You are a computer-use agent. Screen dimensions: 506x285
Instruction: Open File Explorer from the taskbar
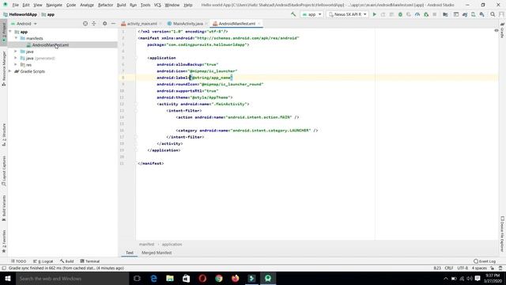click(x=170, y=278)
